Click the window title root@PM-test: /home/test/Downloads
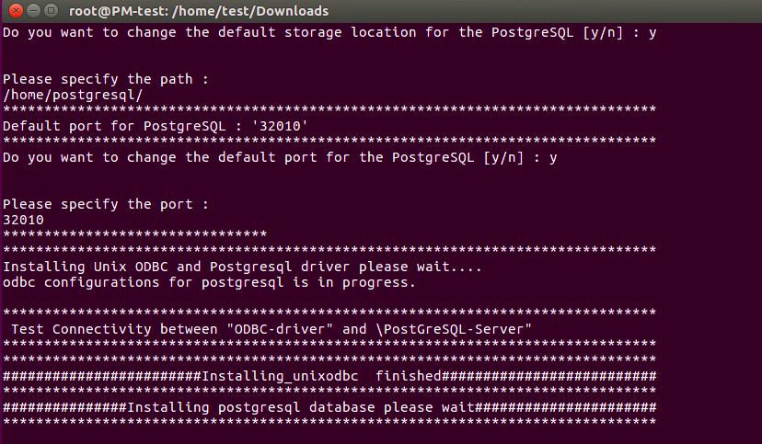Viewport: 762px width, 444px height. point(199,11)
